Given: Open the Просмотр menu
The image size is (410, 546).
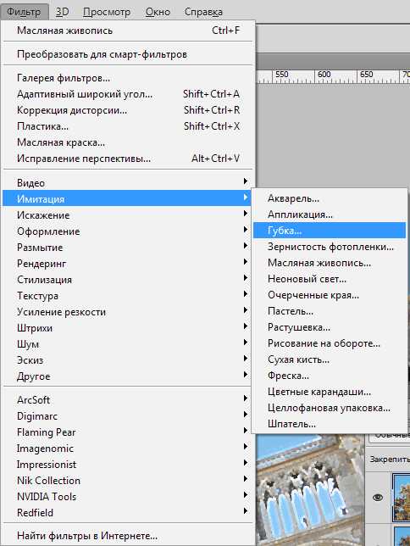Looking at the screenshot, I should 107,12.
